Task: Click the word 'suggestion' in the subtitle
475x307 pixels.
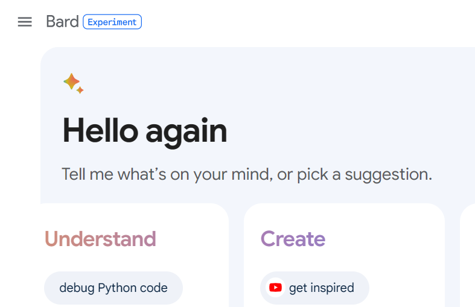Action: tap(388, 175)
